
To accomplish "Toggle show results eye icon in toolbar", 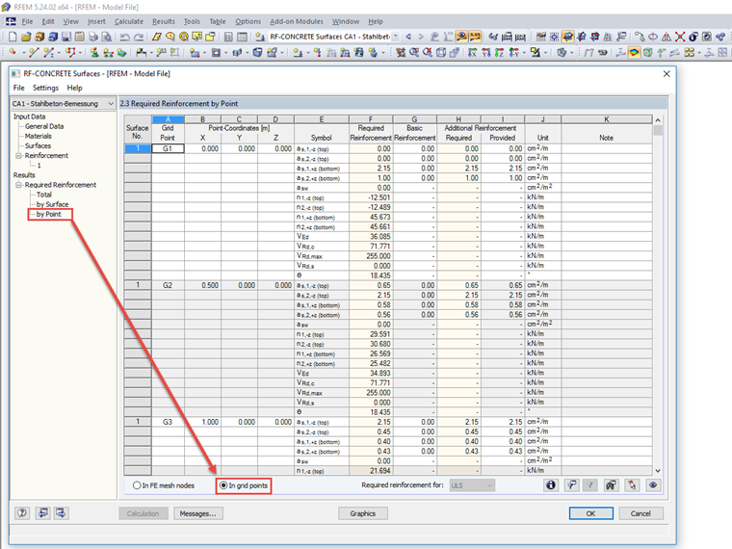I will (461, 37).
